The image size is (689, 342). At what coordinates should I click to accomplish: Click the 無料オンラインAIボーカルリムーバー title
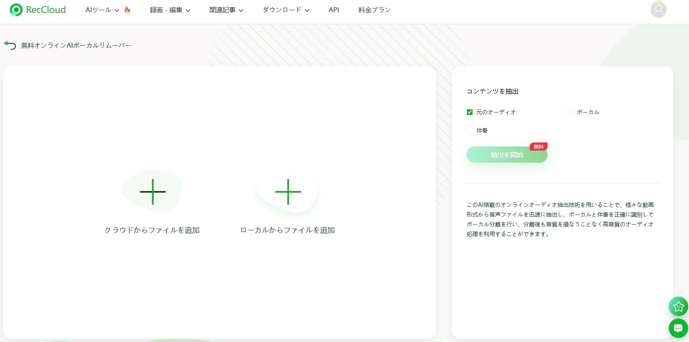[76, 45]
